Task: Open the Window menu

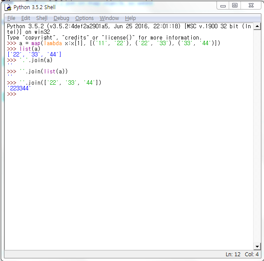Action: pos(109,18)
